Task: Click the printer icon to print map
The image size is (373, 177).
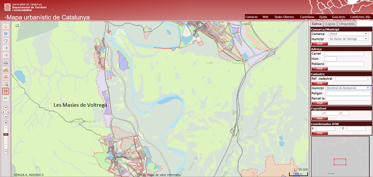Action: (x=6, y=62)
